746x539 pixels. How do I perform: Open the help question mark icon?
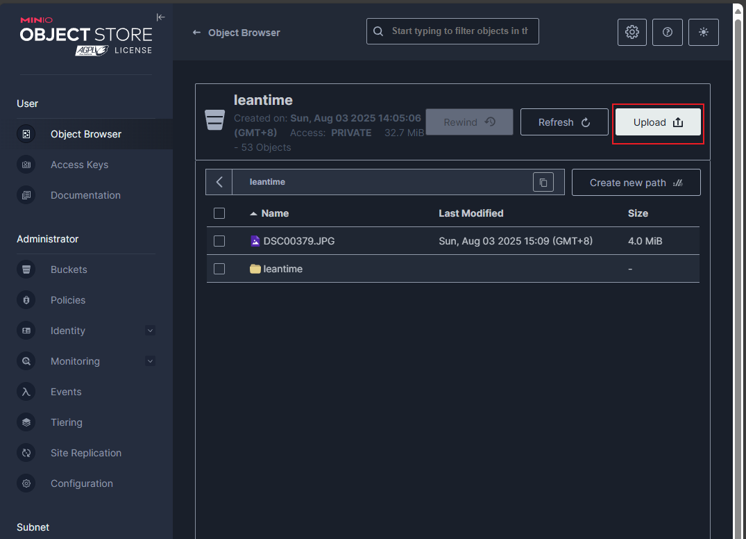[x=667, y=32]
